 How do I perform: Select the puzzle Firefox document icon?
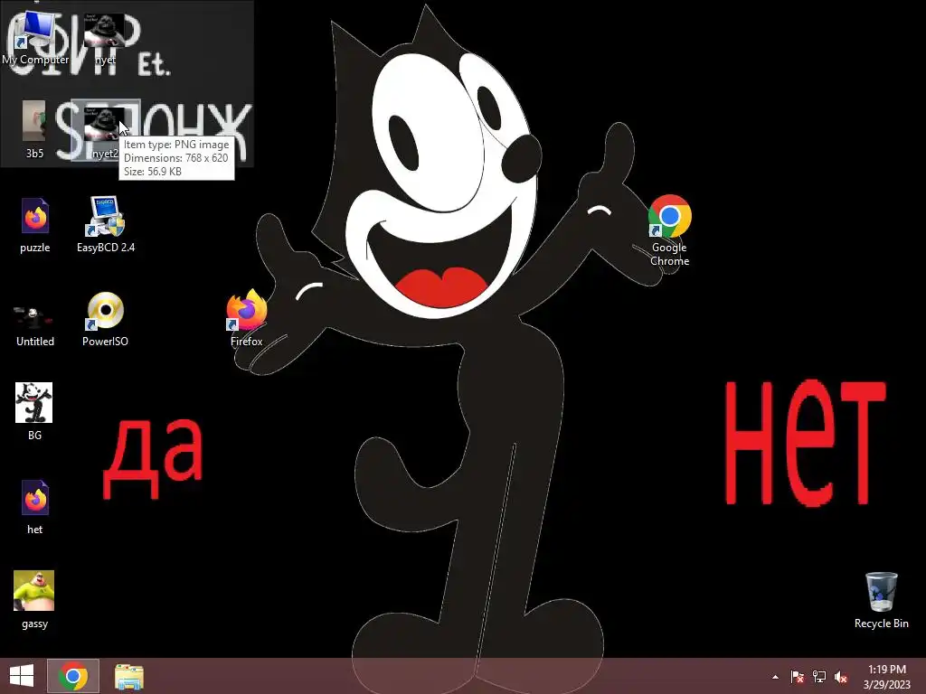click(35, 225)
